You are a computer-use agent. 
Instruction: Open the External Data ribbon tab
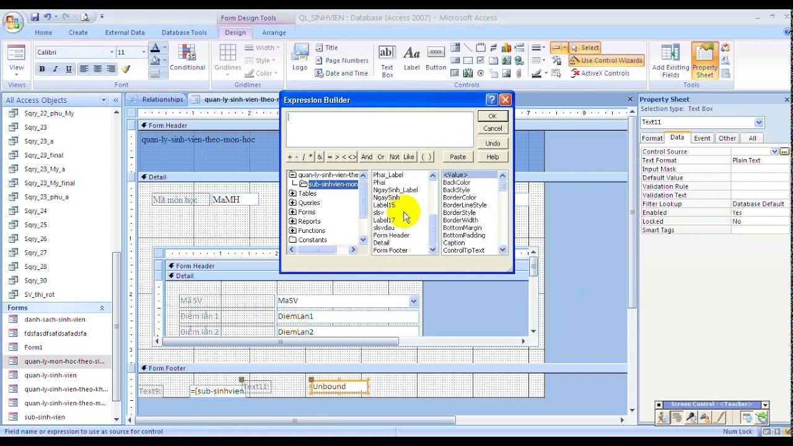(x=125, y=32)
